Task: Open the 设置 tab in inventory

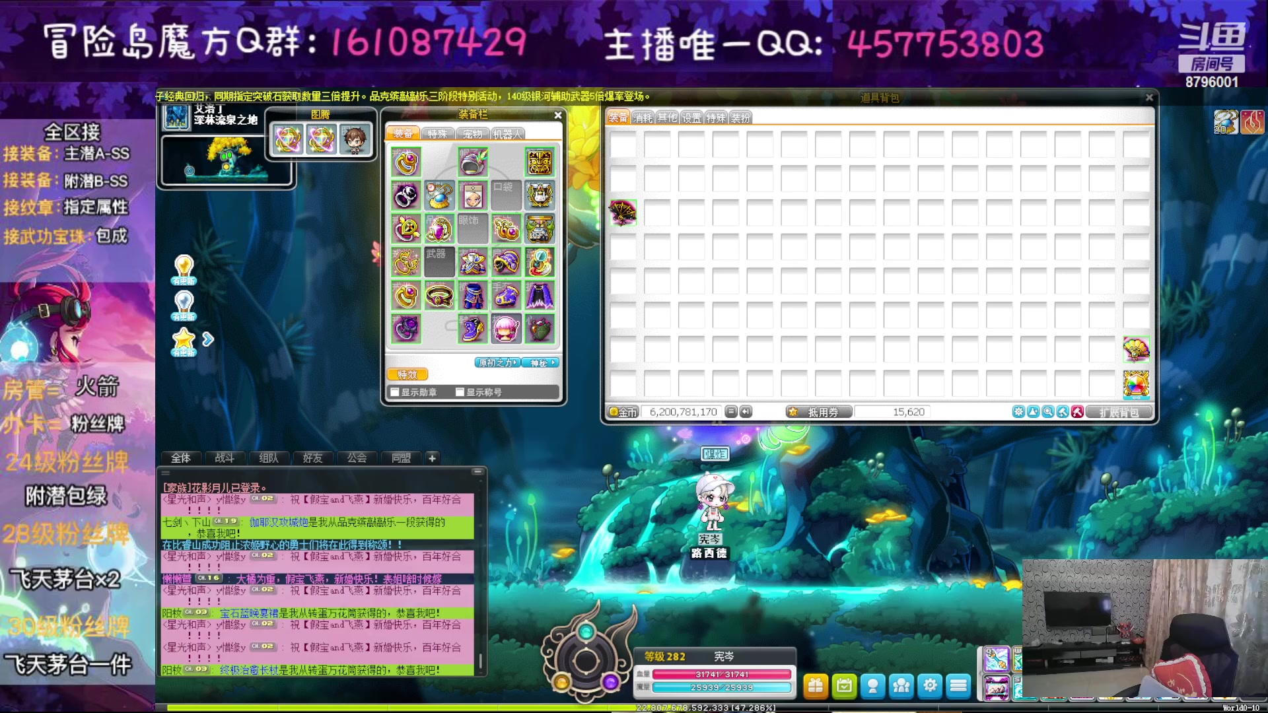Action: (691, 118)
